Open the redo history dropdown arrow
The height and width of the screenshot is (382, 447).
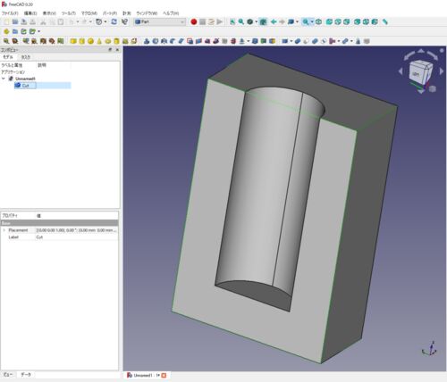(x=90, y=22)
